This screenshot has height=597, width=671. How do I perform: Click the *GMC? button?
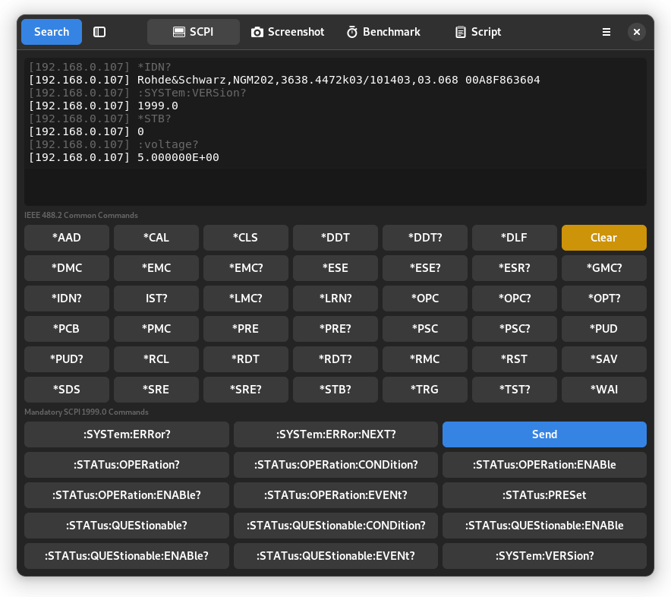pyautogui.click(x=603, y=268)
